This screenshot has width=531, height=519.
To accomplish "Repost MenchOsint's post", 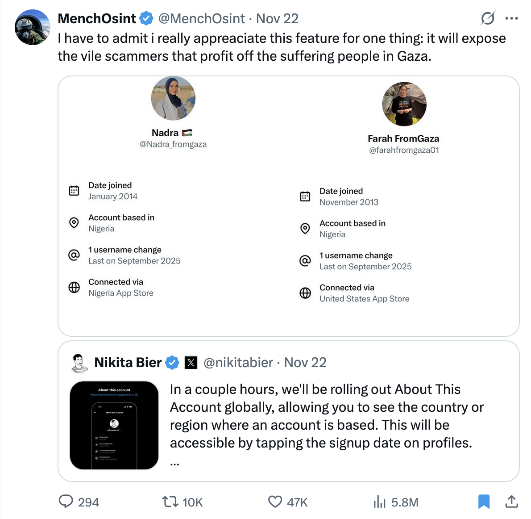I will pyautogui.click(x=170, y=502).
